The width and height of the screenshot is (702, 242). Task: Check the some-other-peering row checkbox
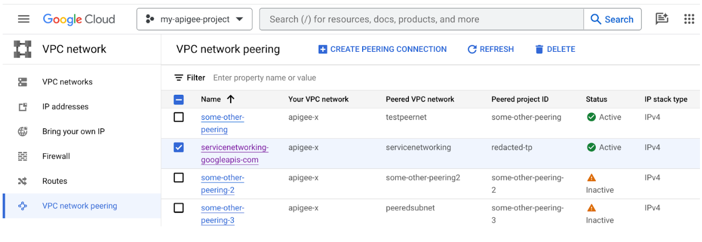179,117
